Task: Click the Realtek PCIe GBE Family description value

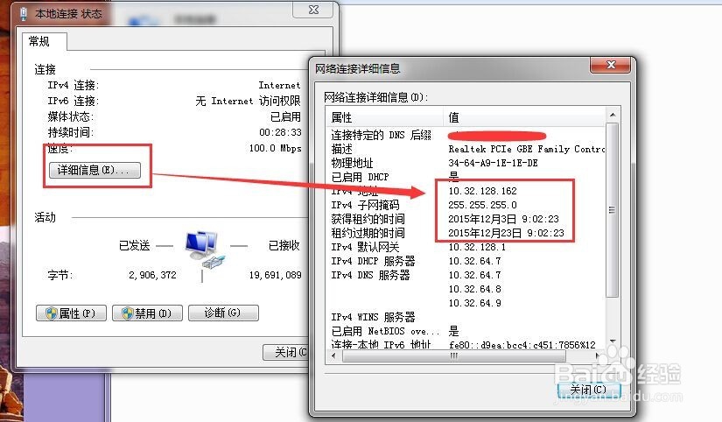Action: click(x=526, y=149)
